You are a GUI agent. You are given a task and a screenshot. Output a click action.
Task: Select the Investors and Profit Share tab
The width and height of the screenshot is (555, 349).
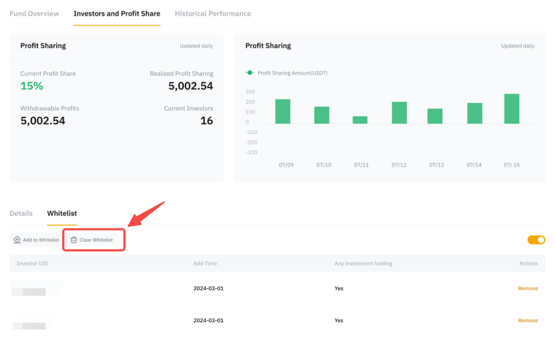[117, 13]
